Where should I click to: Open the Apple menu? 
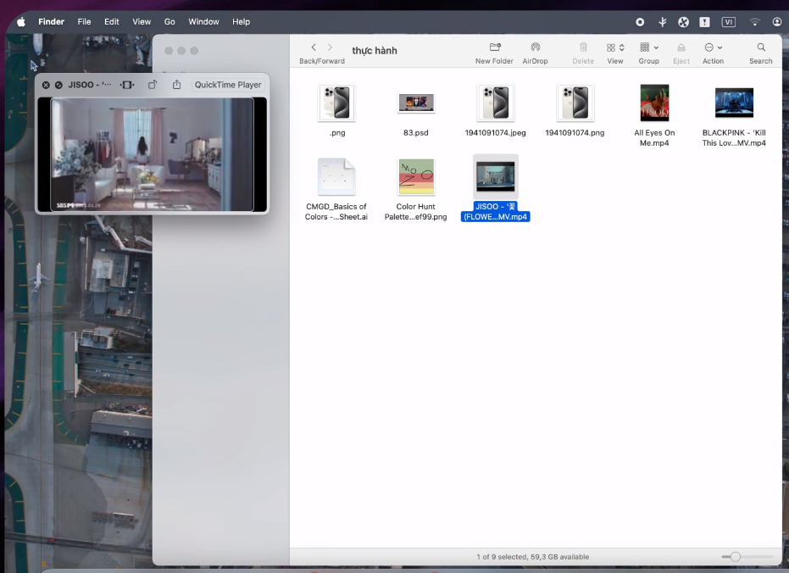[x=21, y=22]
